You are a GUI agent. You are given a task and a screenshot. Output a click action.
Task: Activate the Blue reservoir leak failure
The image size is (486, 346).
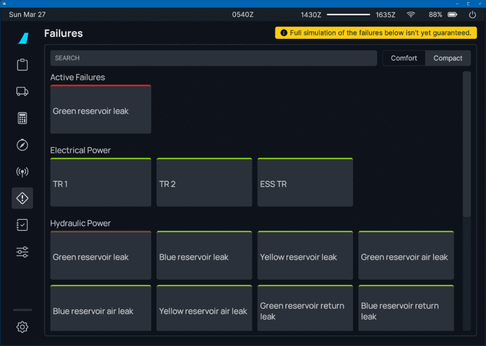click(204, 256)
